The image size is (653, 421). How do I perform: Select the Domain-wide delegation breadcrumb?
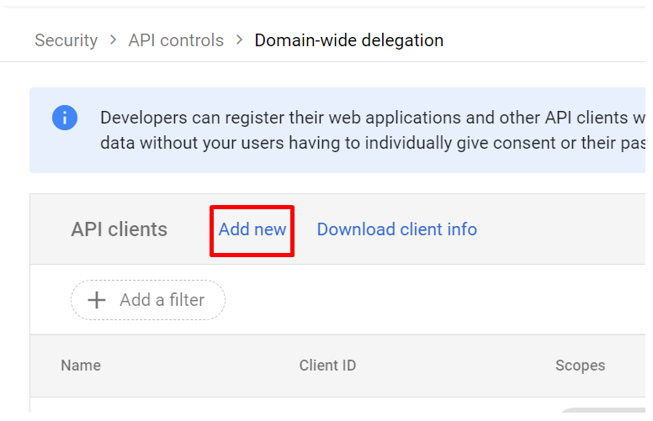click(x=348, y=40)
